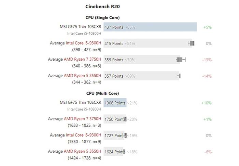Select the 1750 Points bar
The width and height of the screenshot is (239, 166).
114,119
